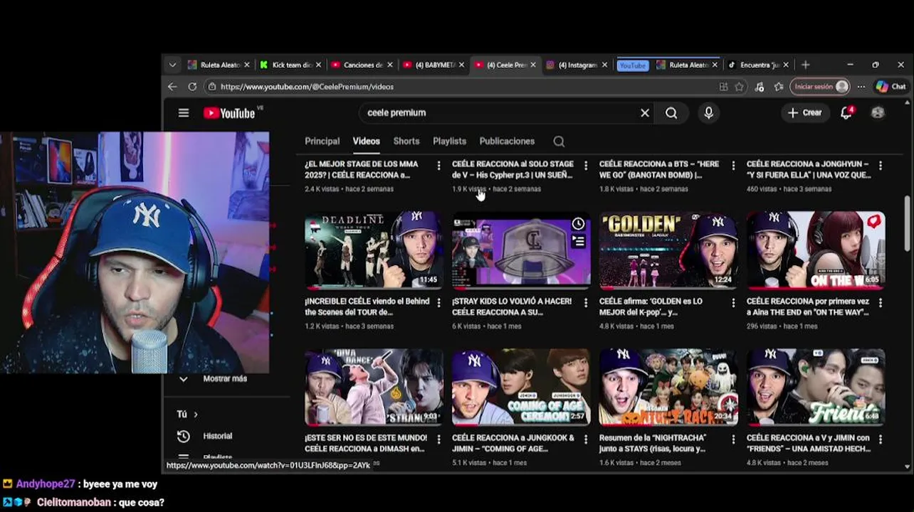Image resolution: width=914 pixels, height=512 pixels.
Task: Close the Ceele Premium browser tab
Action: coord(533,65)
